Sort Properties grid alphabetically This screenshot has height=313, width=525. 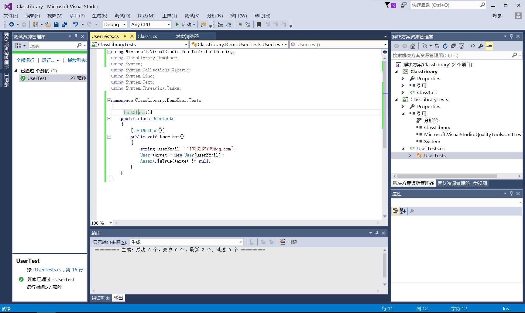[403, 211]
